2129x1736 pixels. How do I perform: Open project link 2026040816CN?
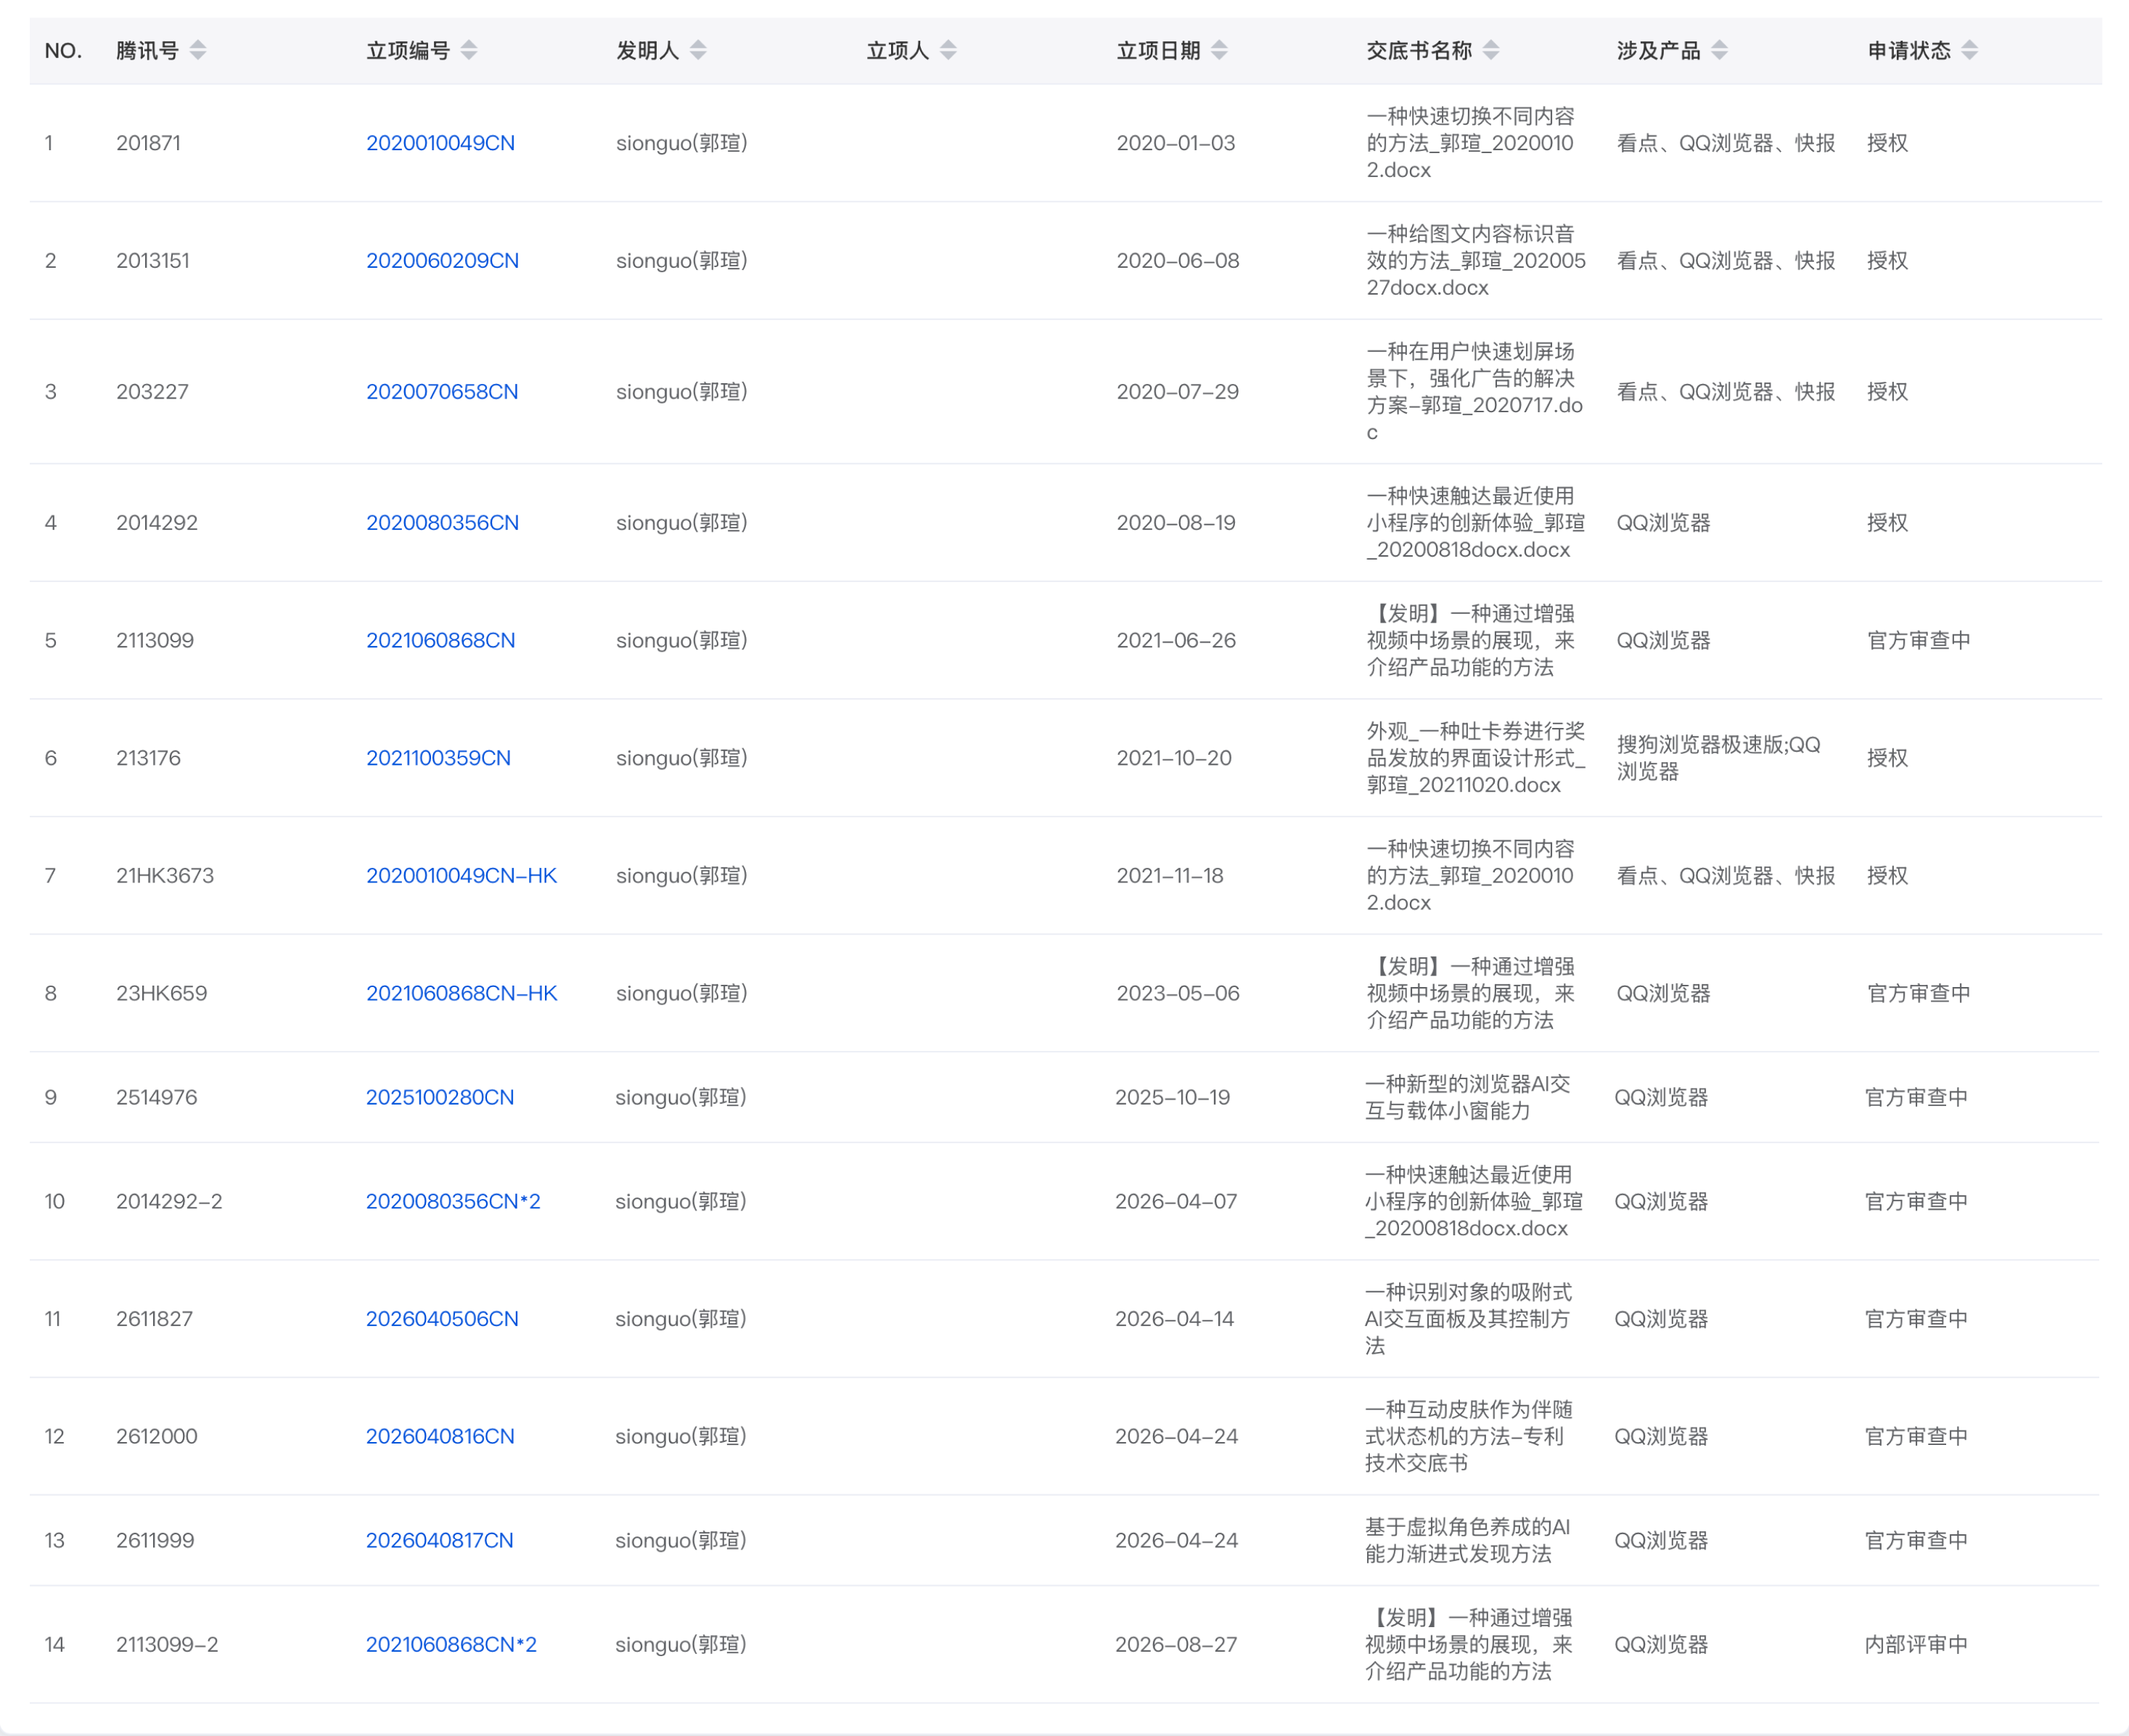[440, 1437]
